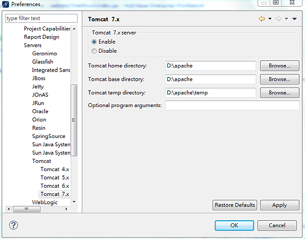Open the back history dropdown arrow

point(270,19)
